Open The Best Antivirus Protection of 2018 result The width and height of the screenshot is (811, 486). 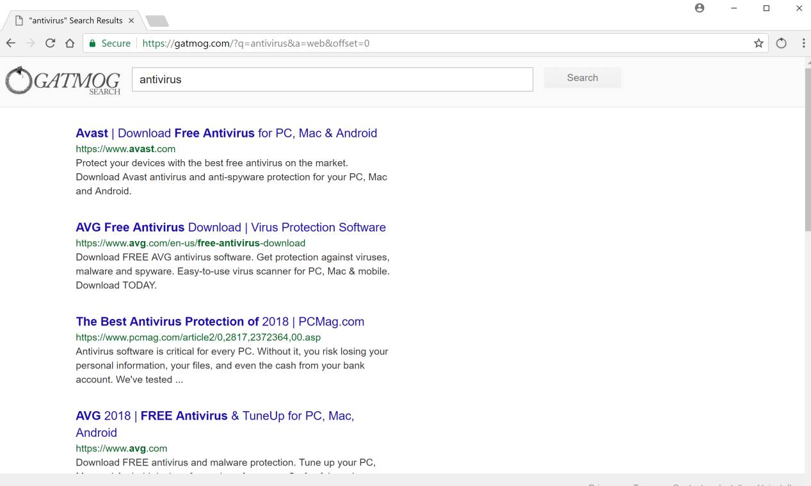click(220, 321)
